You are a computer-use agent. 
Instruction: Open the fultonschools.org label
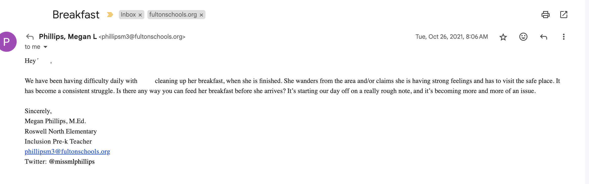point(173,15)
